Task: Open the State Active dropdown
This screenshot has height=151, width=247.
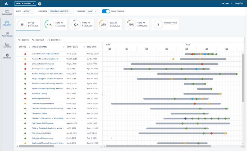Action: pyautogui.click(x=28, y=11)
